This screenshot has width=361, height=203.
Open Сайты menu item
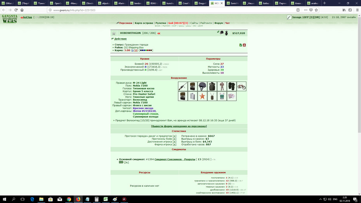click(x=194, y=23)
